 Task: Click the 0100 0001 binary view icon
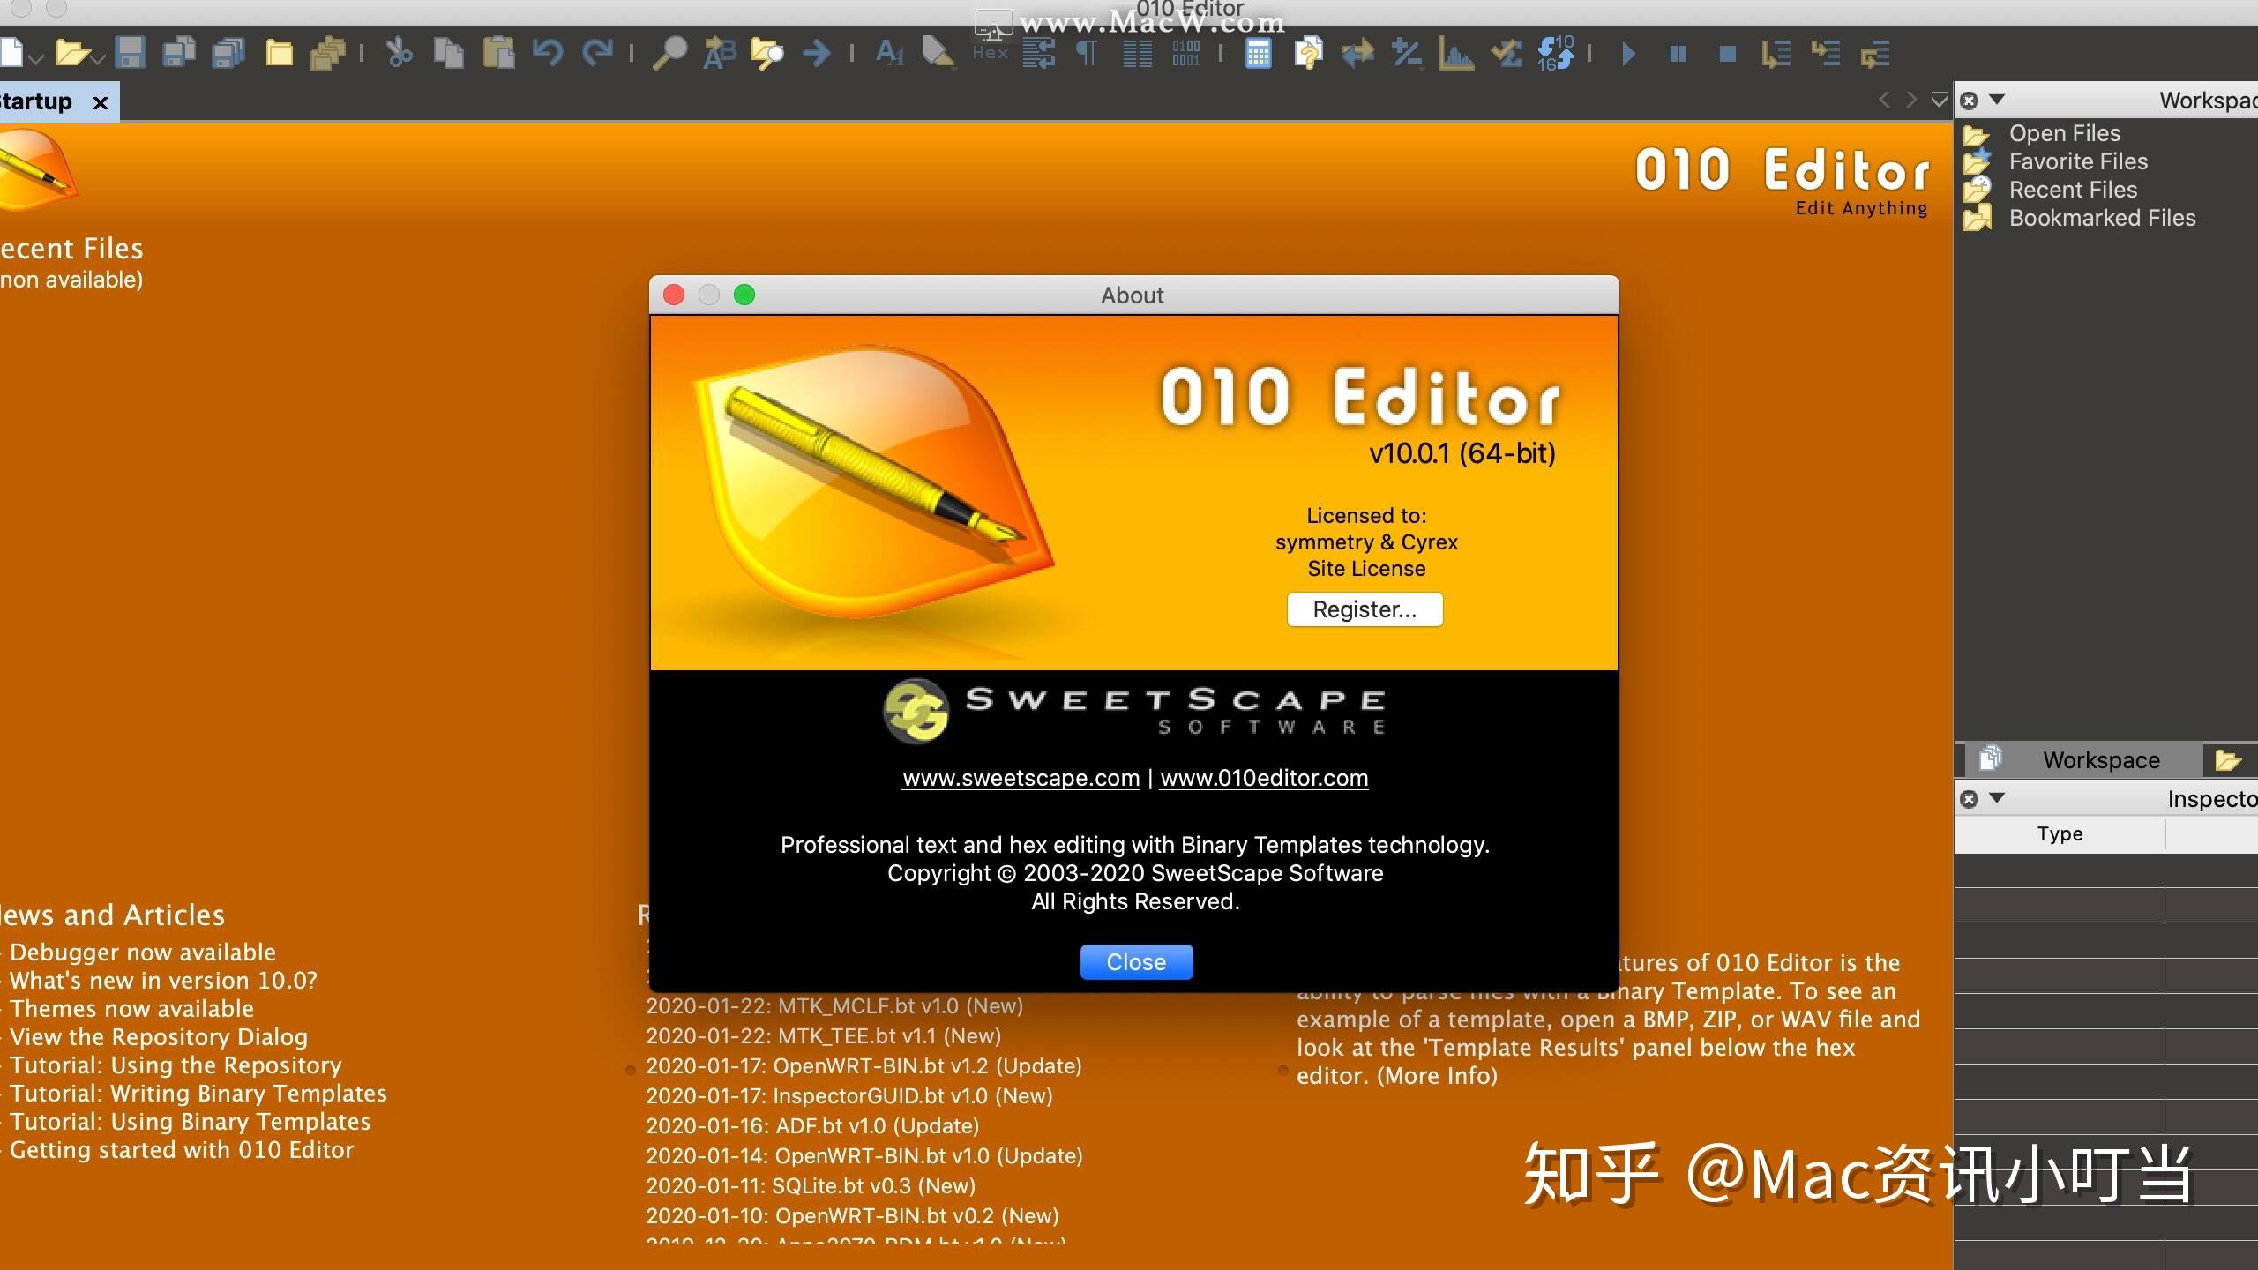tap(1185, 53)
